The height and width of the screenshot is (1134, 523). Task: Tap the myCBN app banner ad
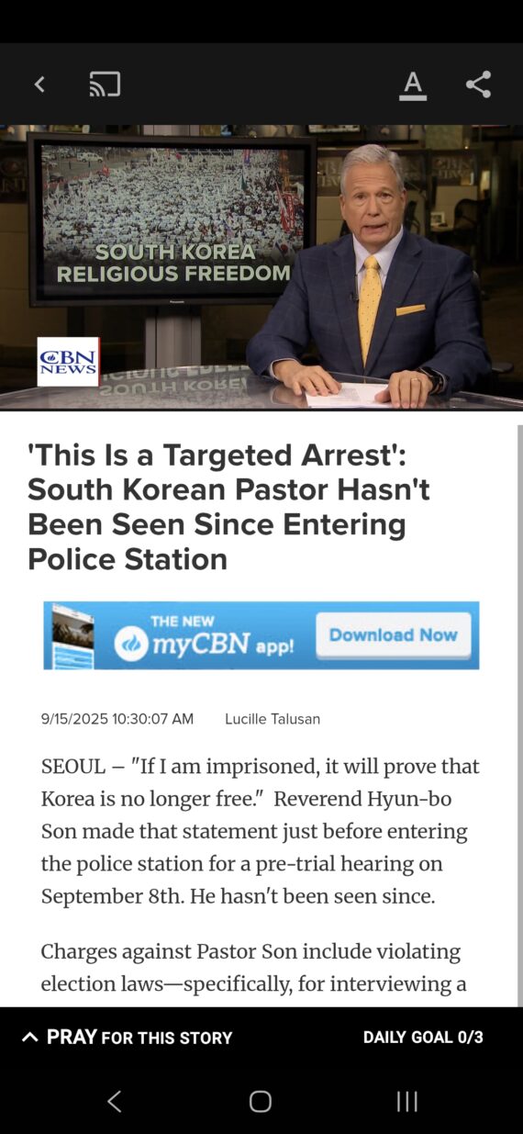261,635
